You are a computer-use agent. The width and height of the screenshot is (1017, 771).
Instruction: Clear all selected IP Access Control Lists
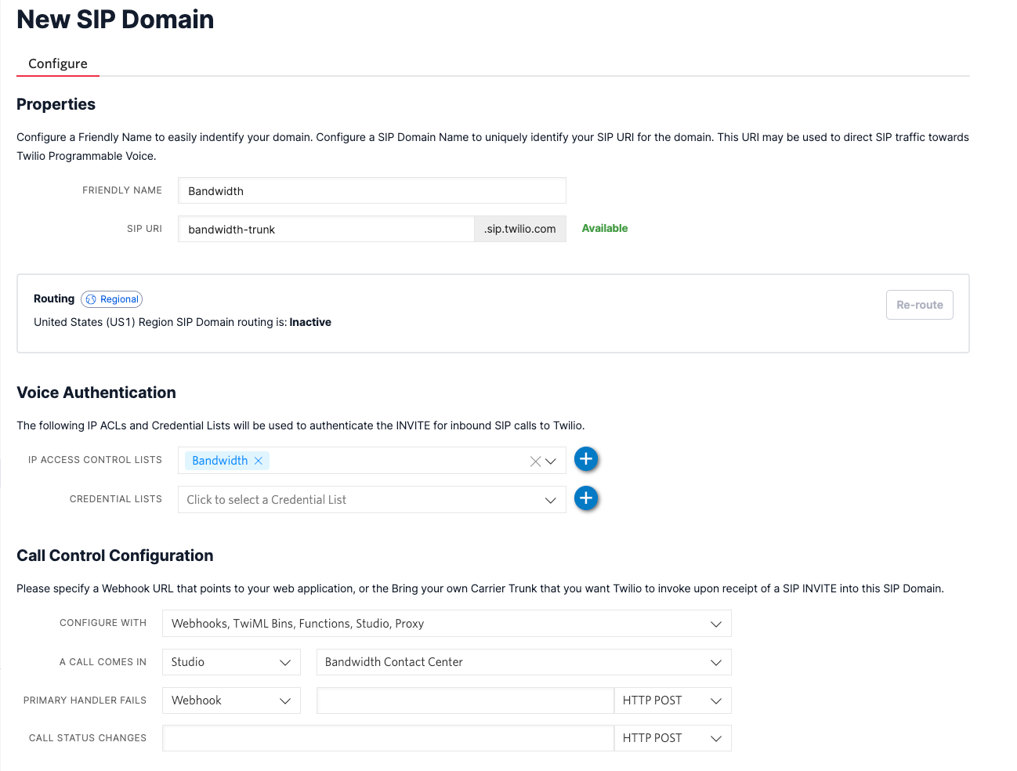[x=536, y=462]
